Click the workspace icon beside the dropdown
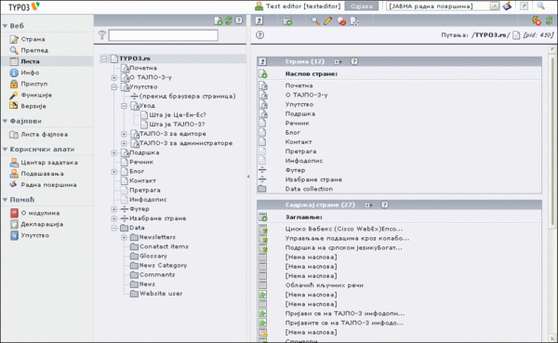 pyautogui.click(x=507, y=7)
